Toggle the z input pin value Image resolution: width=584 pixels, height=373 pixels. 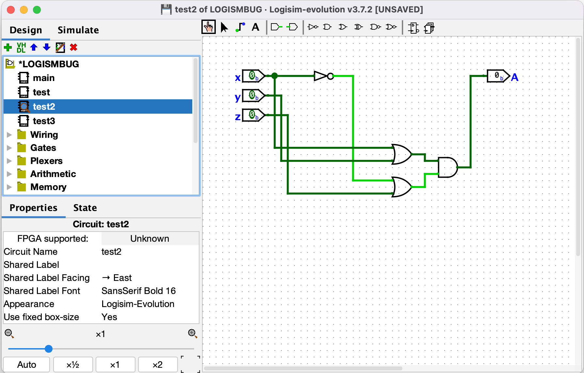[x=251, y=116]
